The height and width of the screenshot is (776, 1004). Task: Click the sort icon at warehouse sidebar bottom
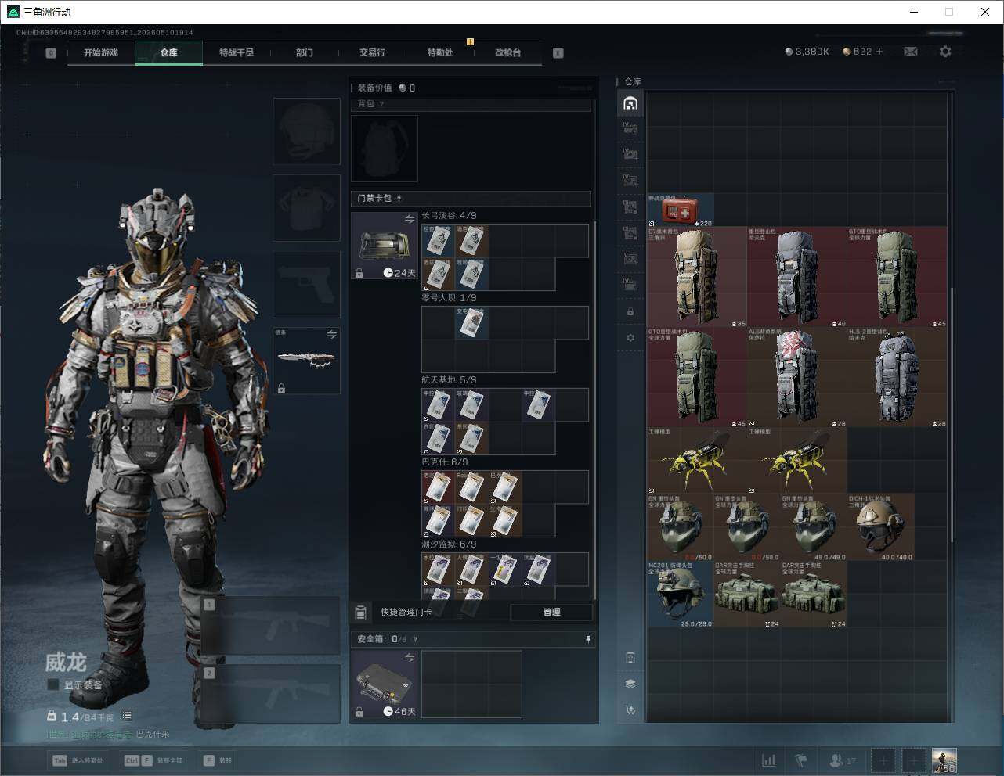[630, 710]
